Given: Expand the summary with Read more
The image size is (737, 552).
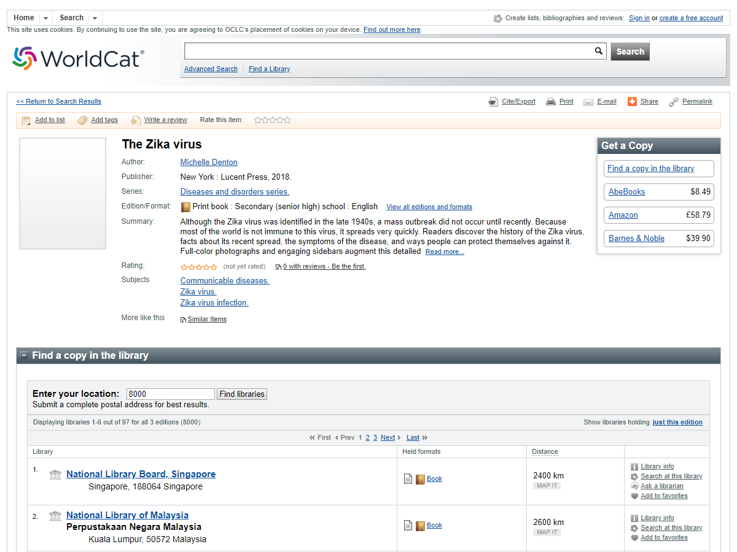Looking at the screenshot, I should point(445,252).
